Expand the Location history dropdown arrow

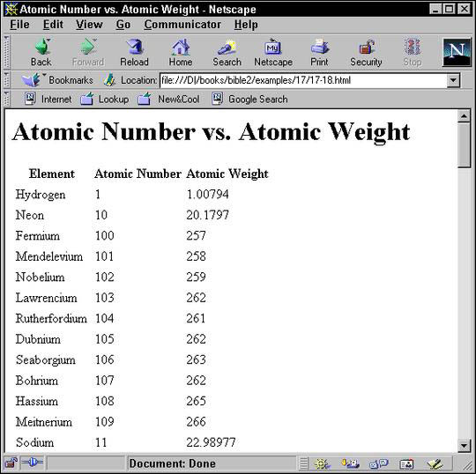(453, 80)
